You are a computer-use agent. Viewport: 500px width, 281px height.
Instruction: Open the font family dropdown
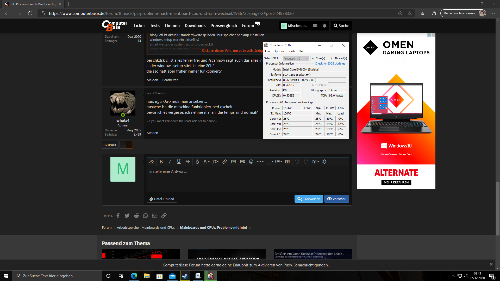206,162
